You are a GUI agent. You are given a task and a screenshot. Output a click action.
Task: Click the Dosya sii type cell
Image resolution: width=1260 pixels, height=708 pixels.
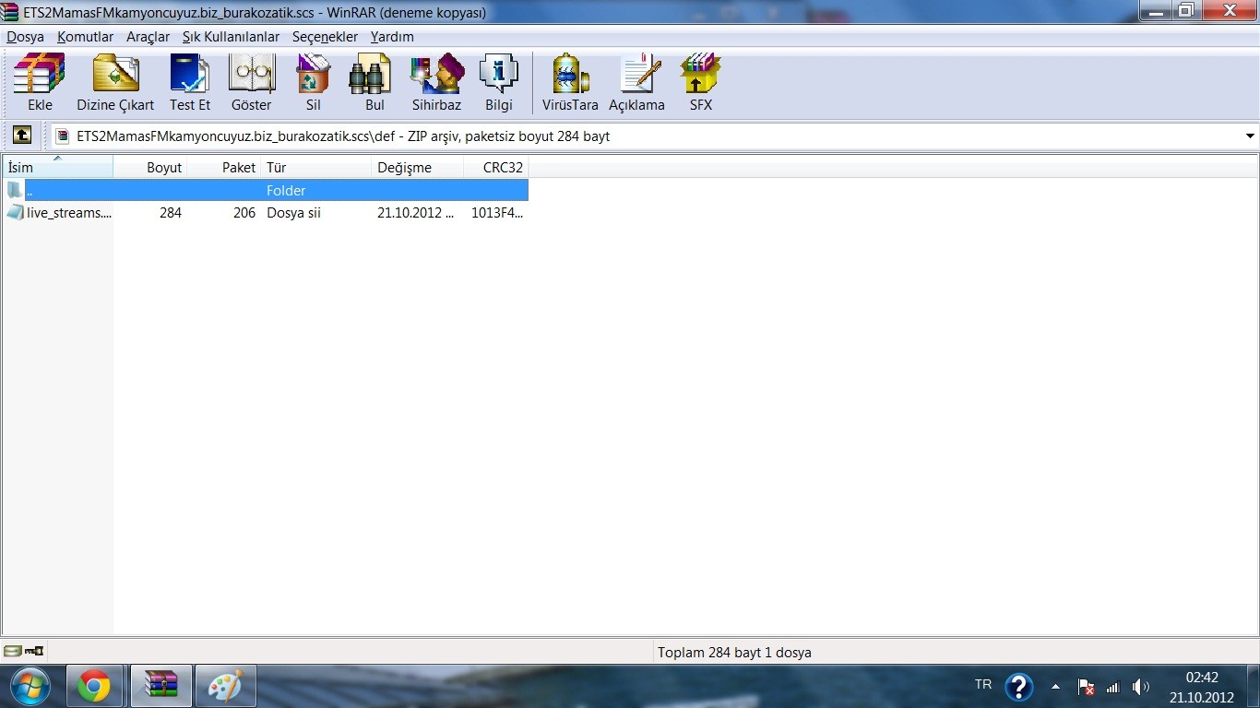pyautogui.click(x=293, y=212)
